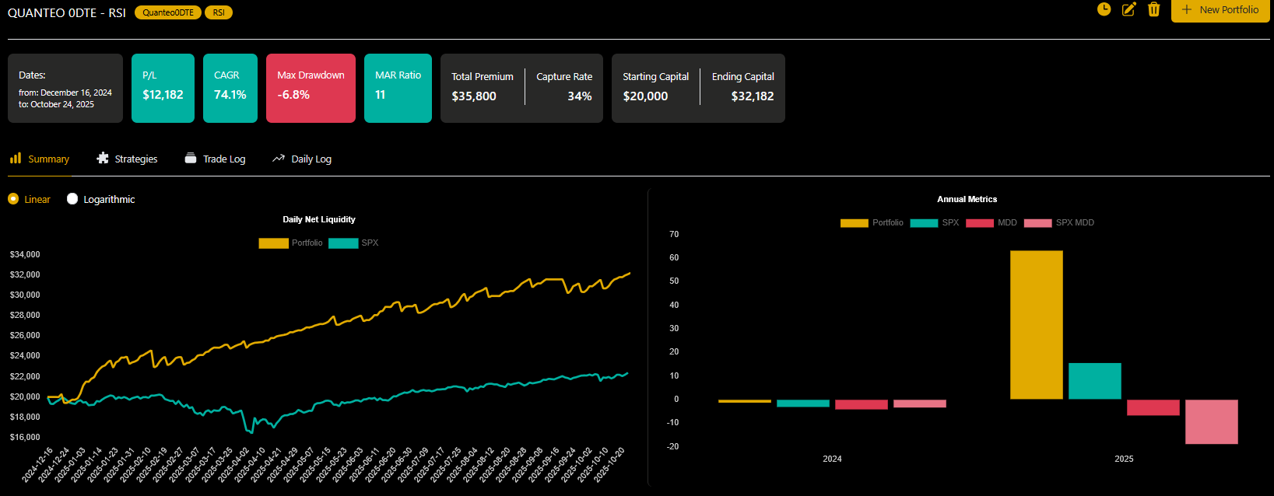
Task: Click the Summary bar chart icon
Action: tap(15, 159)
